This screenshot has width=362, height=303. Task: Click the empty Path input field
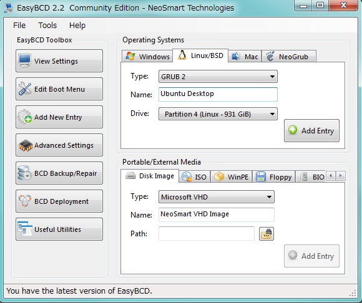[x=207, y=233]
